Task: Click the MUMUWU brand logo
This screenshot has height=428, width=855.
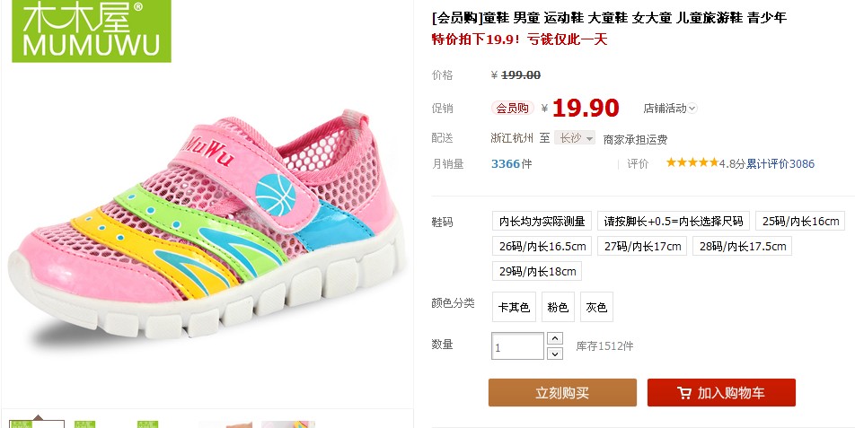Action: pyautogui.click(x=91, y=30)
